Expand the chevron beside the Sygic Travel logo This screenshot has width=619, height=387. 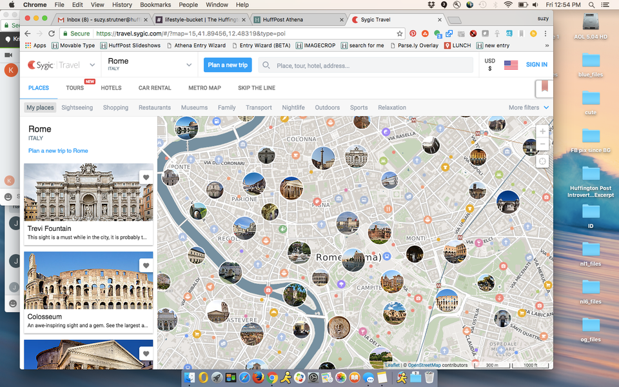point(92,64)
